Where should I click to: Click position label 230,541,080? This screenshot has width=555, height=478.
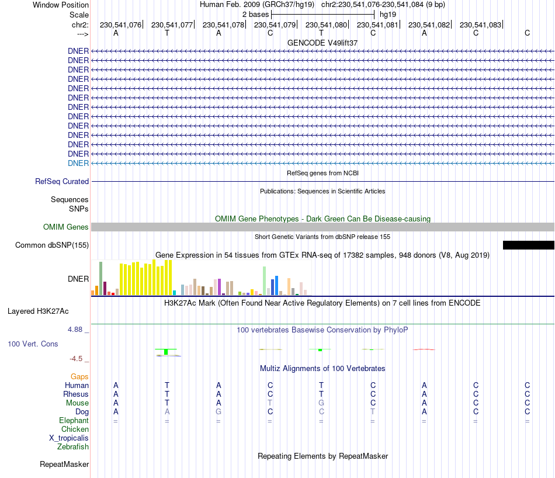(326, 25)
